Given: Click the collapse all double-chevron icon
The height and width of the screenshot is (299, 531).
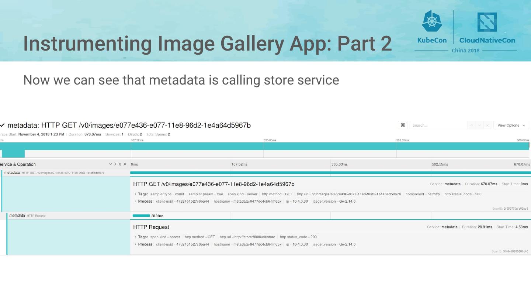Looking at the screenshot, I should click(x=125, y=164).
